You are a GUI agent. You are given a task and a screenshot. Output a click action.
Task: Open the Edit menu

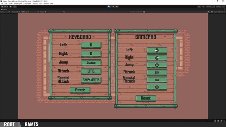(x=6, y=4)
